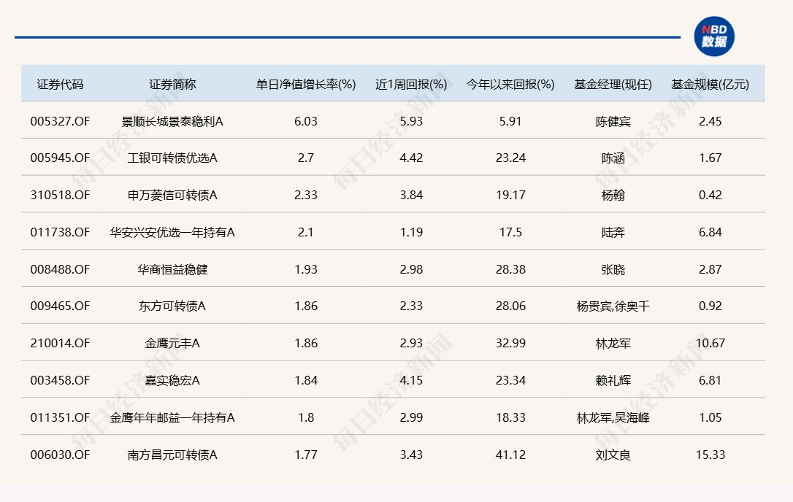This screenshot has height=502, width=793.
Task: Click the 基金经理(现任) header
Action: pos(613,85)
